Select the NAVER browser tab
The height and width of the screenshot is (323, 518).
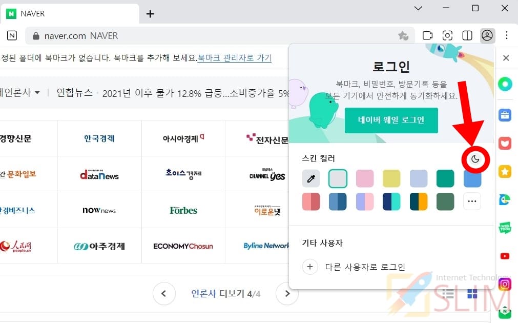coord(69,13)
